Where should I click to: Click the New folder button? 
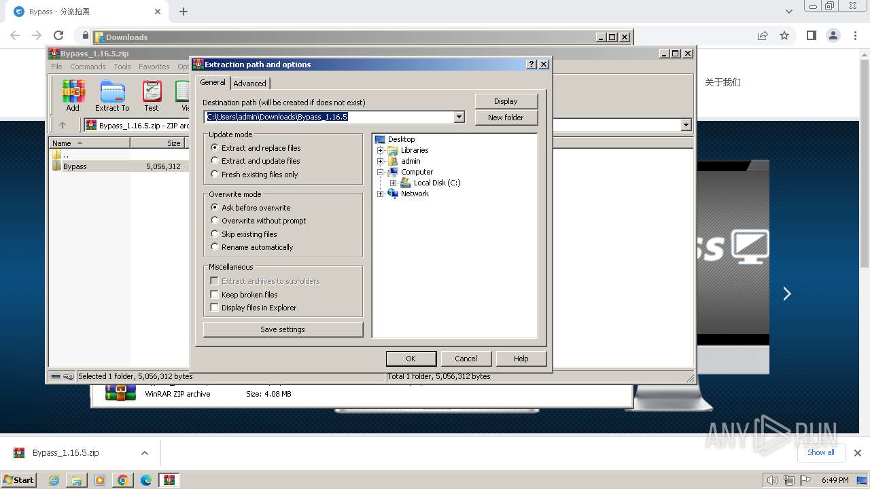[506, 117]
